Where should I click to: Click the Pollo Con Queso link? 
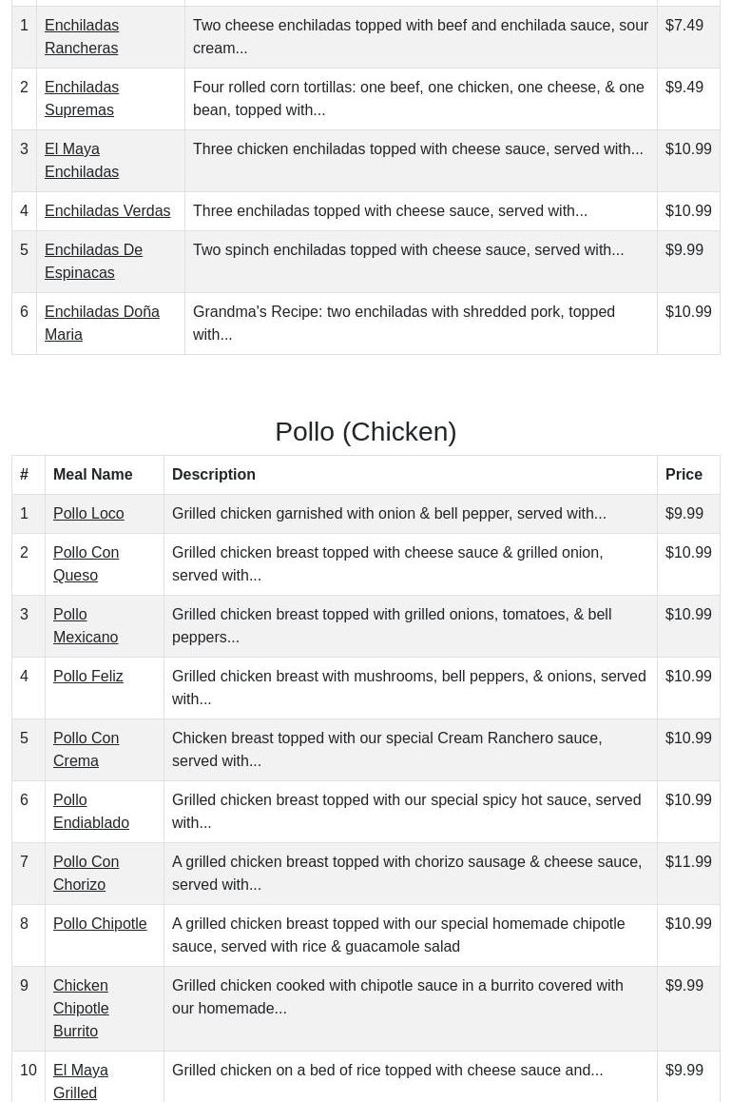pos(86,563)
